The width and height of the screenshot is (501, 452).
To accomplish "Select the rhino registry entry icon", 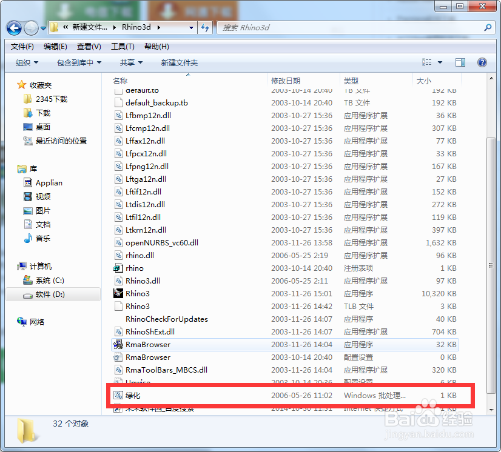I will 118,268.
